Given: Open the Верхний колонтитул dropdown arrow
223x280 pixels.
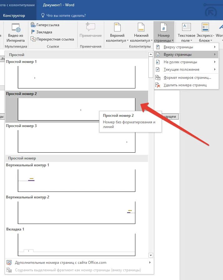Looking at the screenshot, I should coord(128,40).
